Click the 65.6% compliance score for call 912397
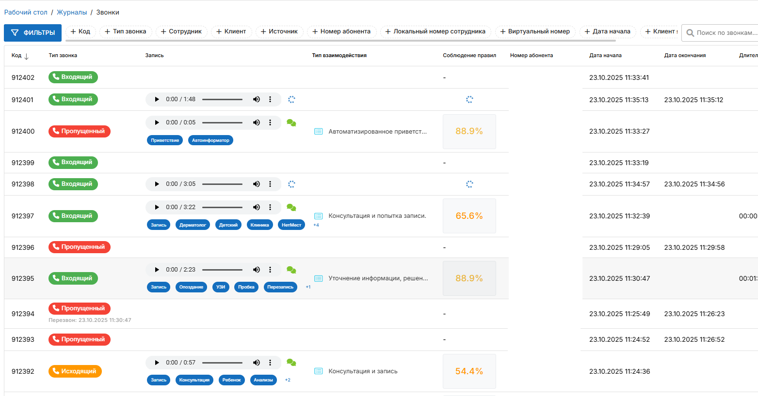This screenshot has width=758, height=396. tap(469, 216)
